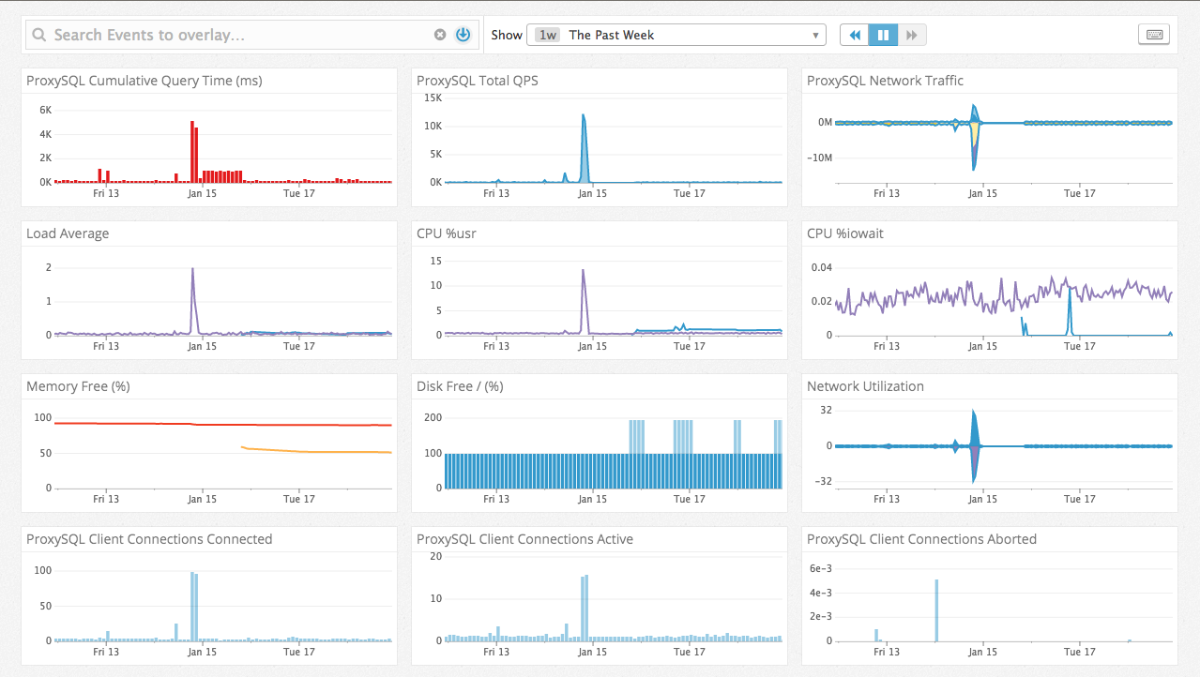Click ProxySQL Cumulative Query Time title
This screenshot has height=677, width=1200.
pos(144,81)
